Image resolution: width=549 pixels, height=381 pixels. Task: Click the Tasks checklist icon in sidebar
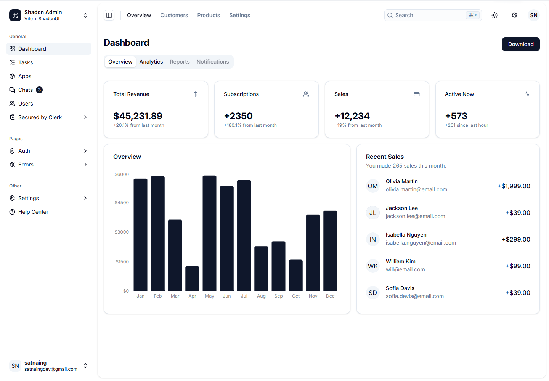pyautogui.click(x=12, y=62)
